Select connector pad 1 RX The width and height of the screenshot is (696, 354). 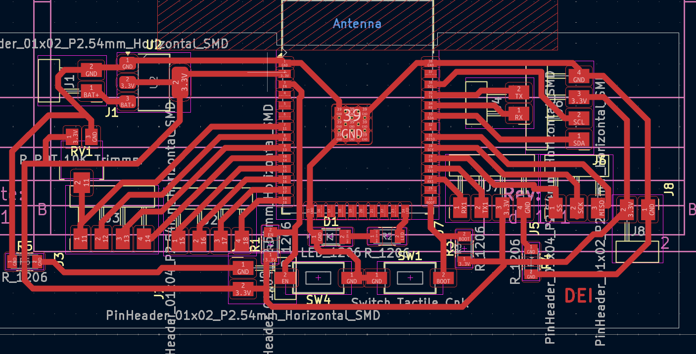(x=519, y=114)
